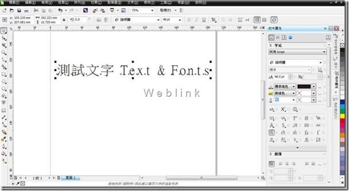Viewport: 349px width, 191px height.
Task: Open the 標準填色 fill type dropdown
Action: [x=285, y=86]
